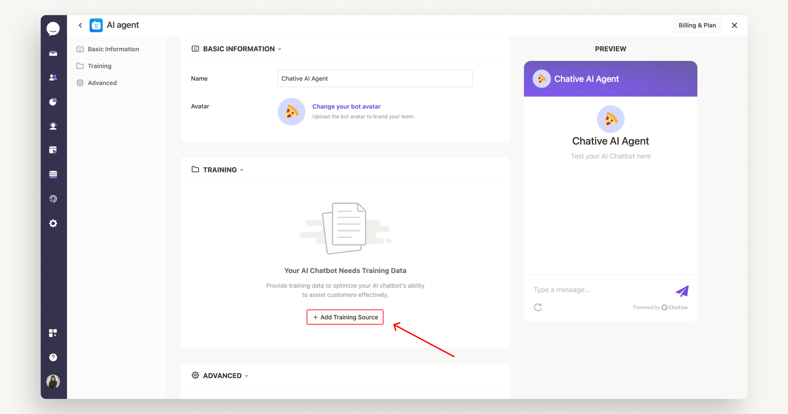The image size is (788, 414).
Task: Collapse the BASIC INFORMATION section header
Action: pyautogui.click(x=239, y=49)
